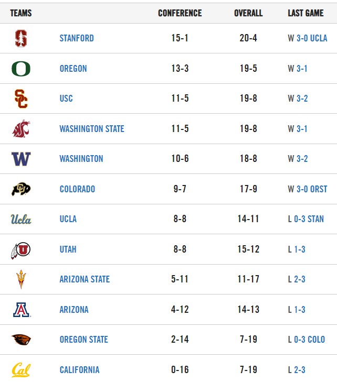Click the Oregon State beaver logo

click(x=21, y=340)
